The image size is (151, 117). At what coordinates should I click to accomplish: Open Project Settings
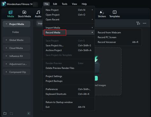click(x=68, y=76)
